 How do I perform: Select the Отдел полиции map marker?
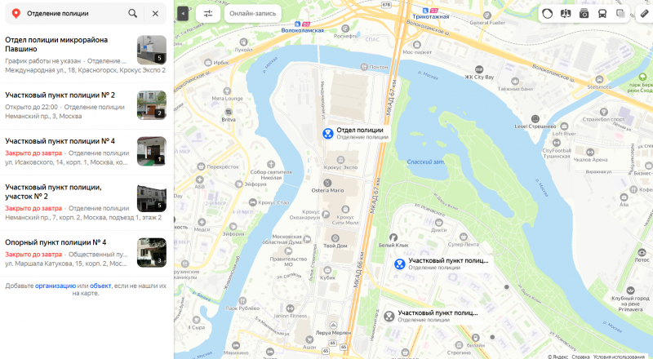pos(328,133)
